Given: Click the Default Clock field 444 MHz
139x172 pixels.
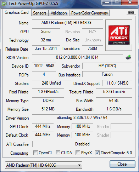Looking at the screenshot, I should click(x=43, y=135).
